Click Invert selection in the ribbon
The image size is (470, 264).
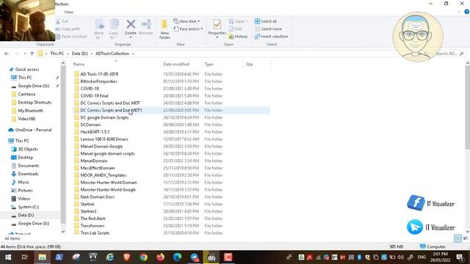pyautogui.click(x=271, y=36)
